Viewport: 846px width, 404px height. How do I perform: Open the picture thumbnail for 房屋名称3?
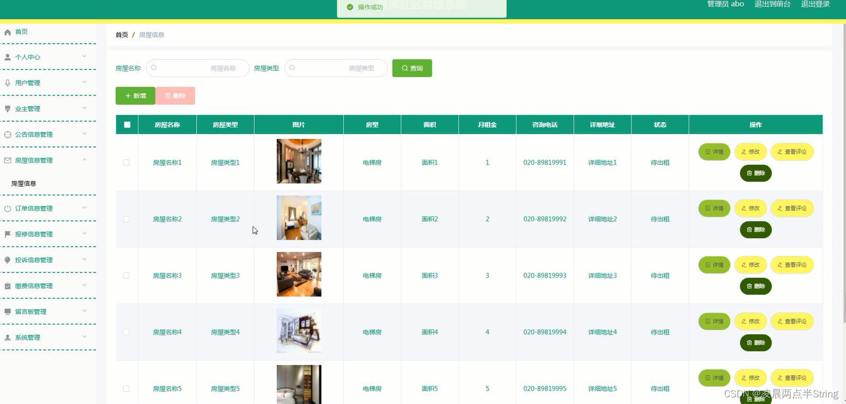tap(299, 274)
